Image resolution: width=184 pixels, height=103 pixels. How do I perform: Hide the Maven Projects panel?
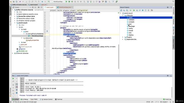[171, 7]
